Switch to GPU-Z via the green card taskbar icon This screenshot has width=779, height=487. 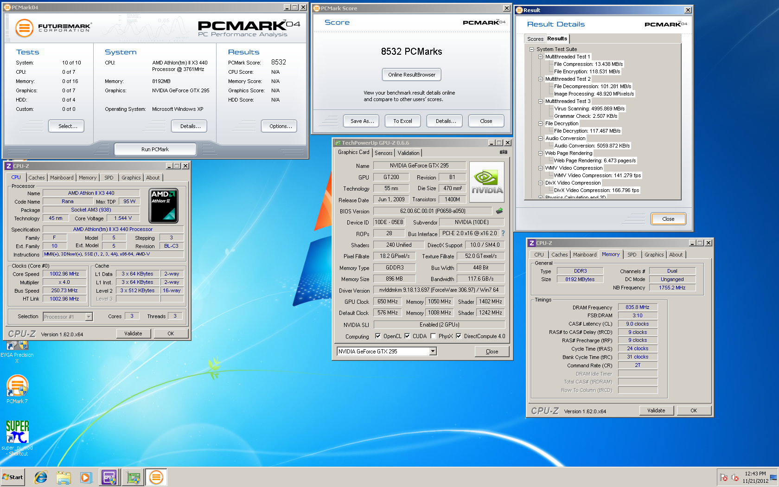point(133,477)
